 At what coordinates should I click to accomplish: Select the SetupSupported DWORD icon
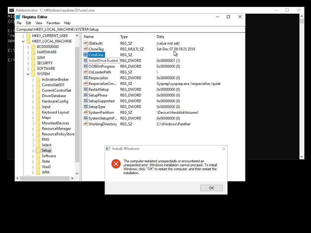(x=85, y=101)
